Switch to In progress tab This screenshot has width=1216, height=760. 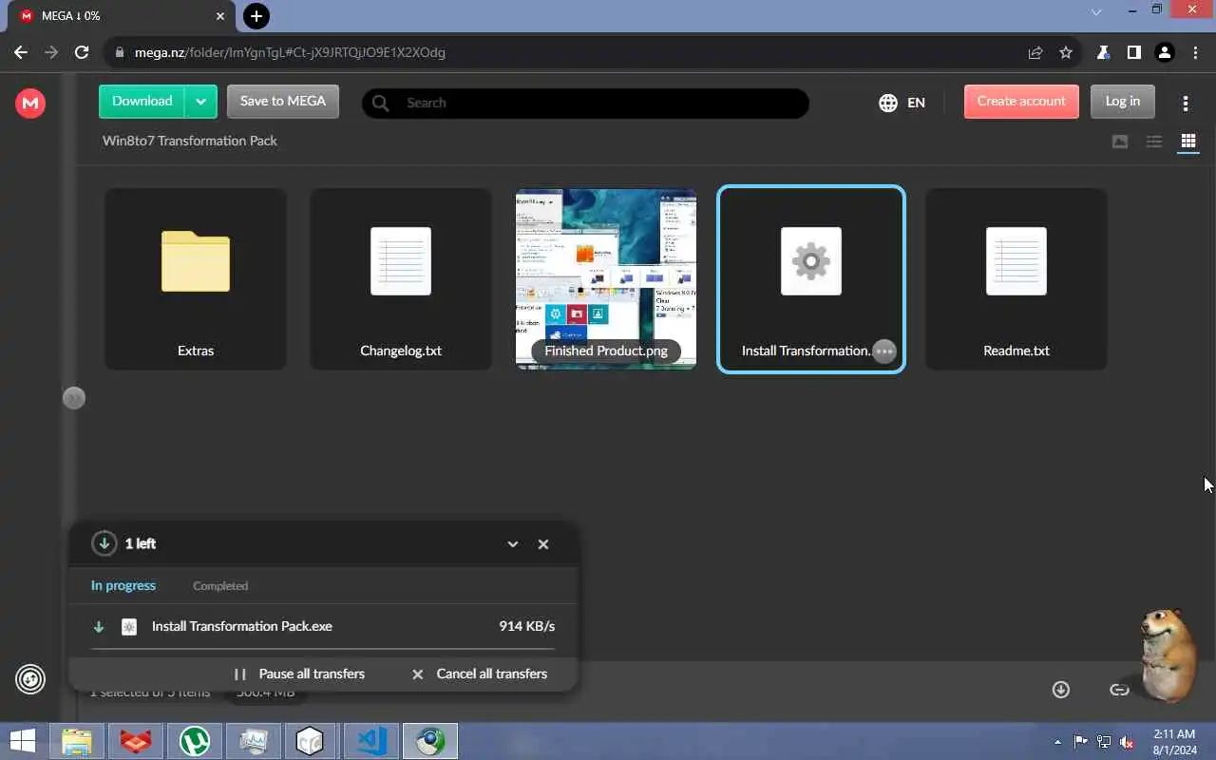point(123,585)
